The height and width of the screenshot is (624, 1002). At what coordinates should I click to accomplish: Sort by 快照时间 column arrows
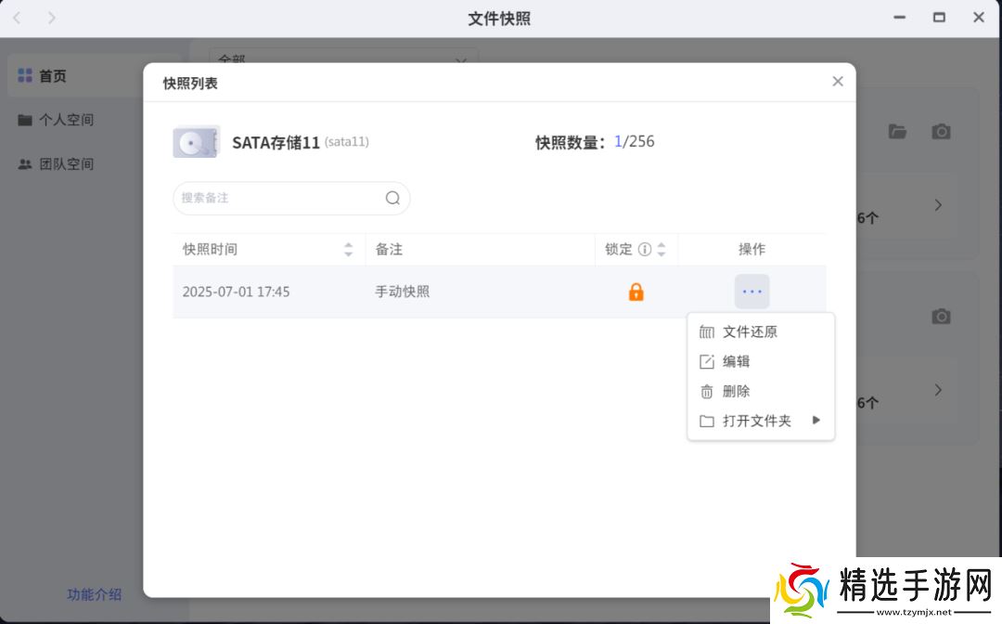point(348,250)
